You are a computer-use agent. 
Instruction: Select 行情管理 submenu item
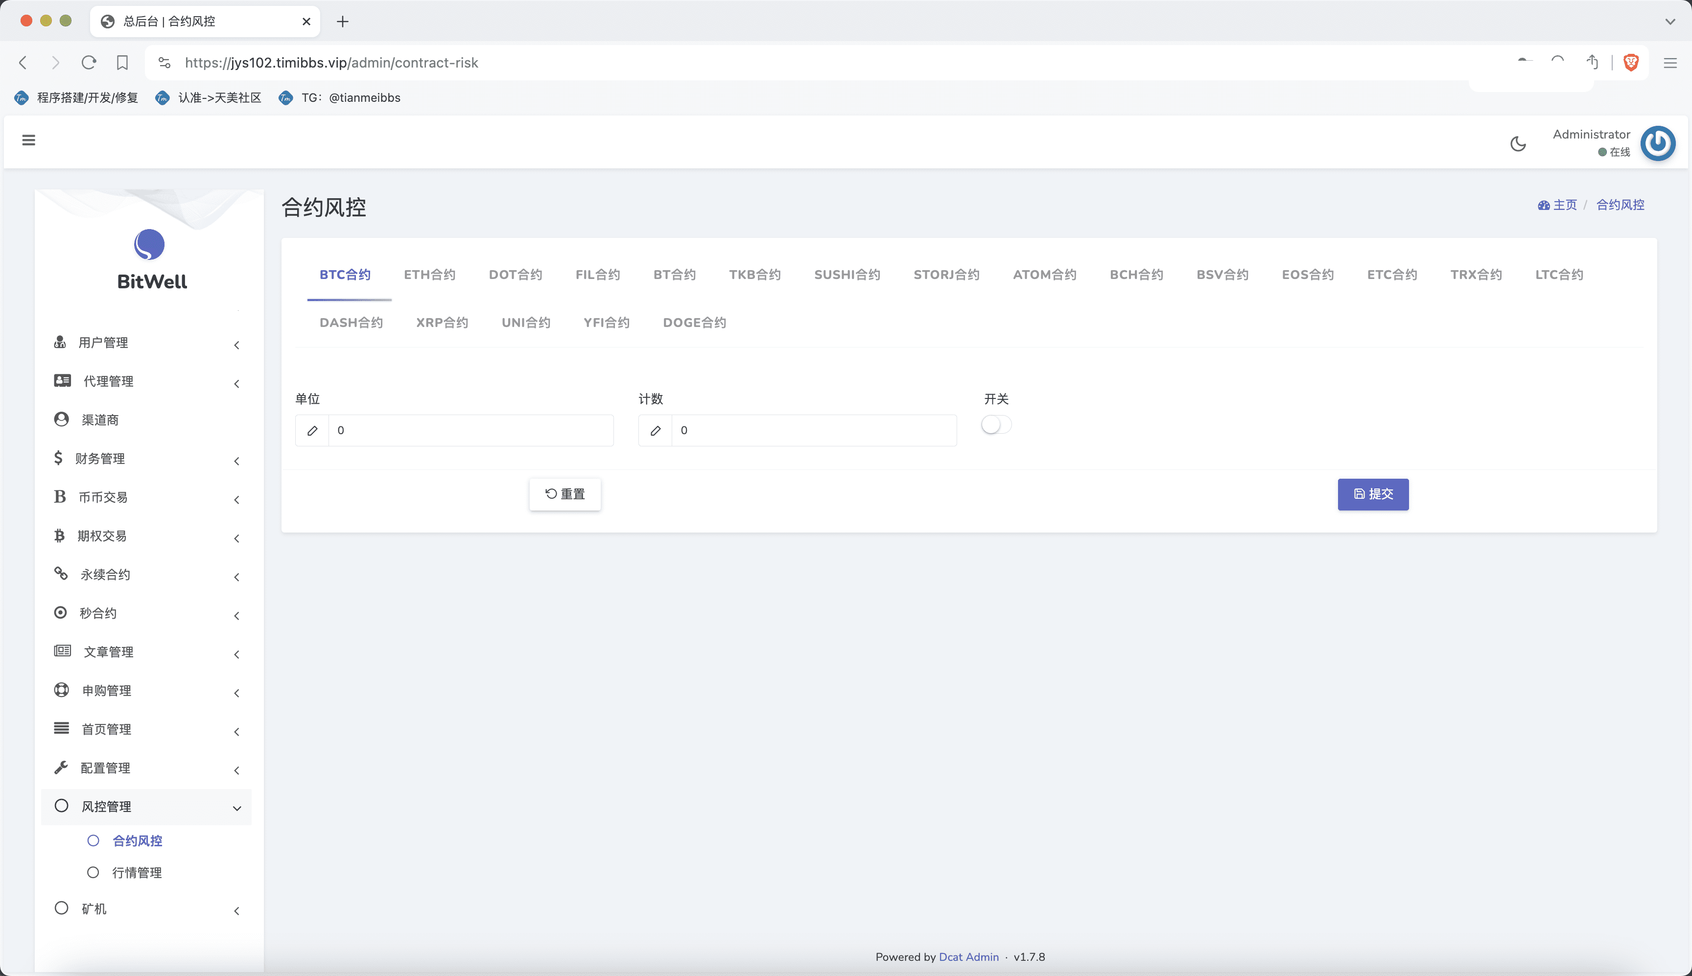tap(138, 872)
